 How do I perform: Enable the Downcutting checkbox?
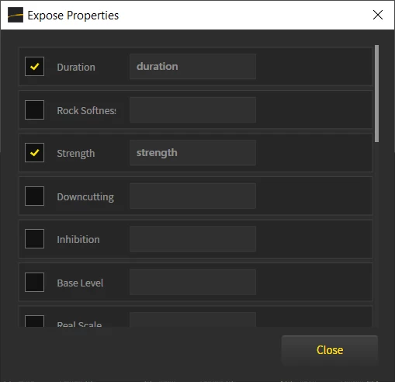(34, 196)
